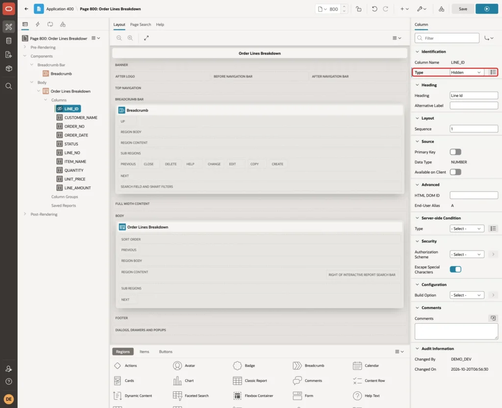The height and width of the screenshot is (408, 502).
Task: Increment page number with stepper up arrow
Action: 344,6
